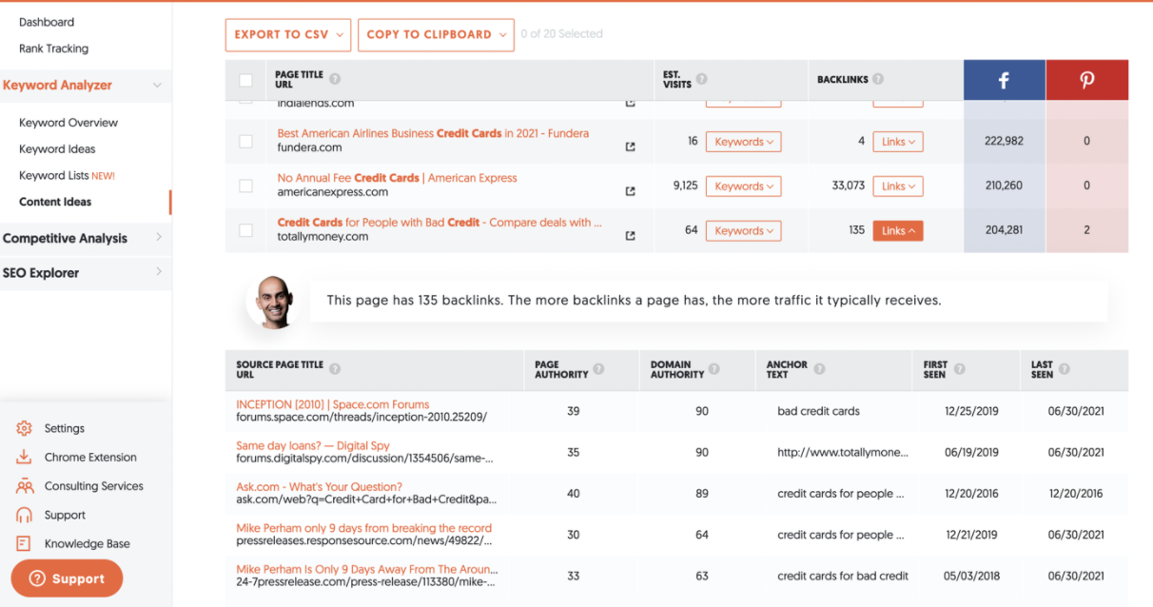Click Facebook shares value 204,281

(1004, 230)
